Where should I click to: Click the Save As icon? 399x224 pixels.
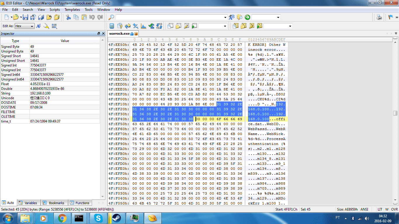tap(33, 17)
